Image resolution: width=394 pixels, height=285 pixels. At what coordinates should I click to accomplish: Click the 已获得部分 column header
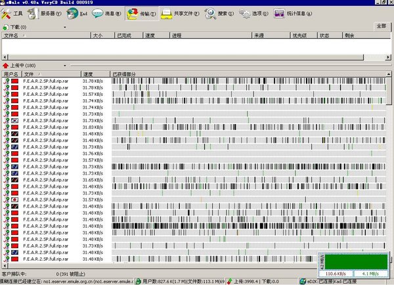(x=248, y=74)
